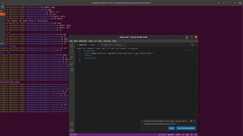Open the Edit menu
243x136 pixels.
pos(76,41)
